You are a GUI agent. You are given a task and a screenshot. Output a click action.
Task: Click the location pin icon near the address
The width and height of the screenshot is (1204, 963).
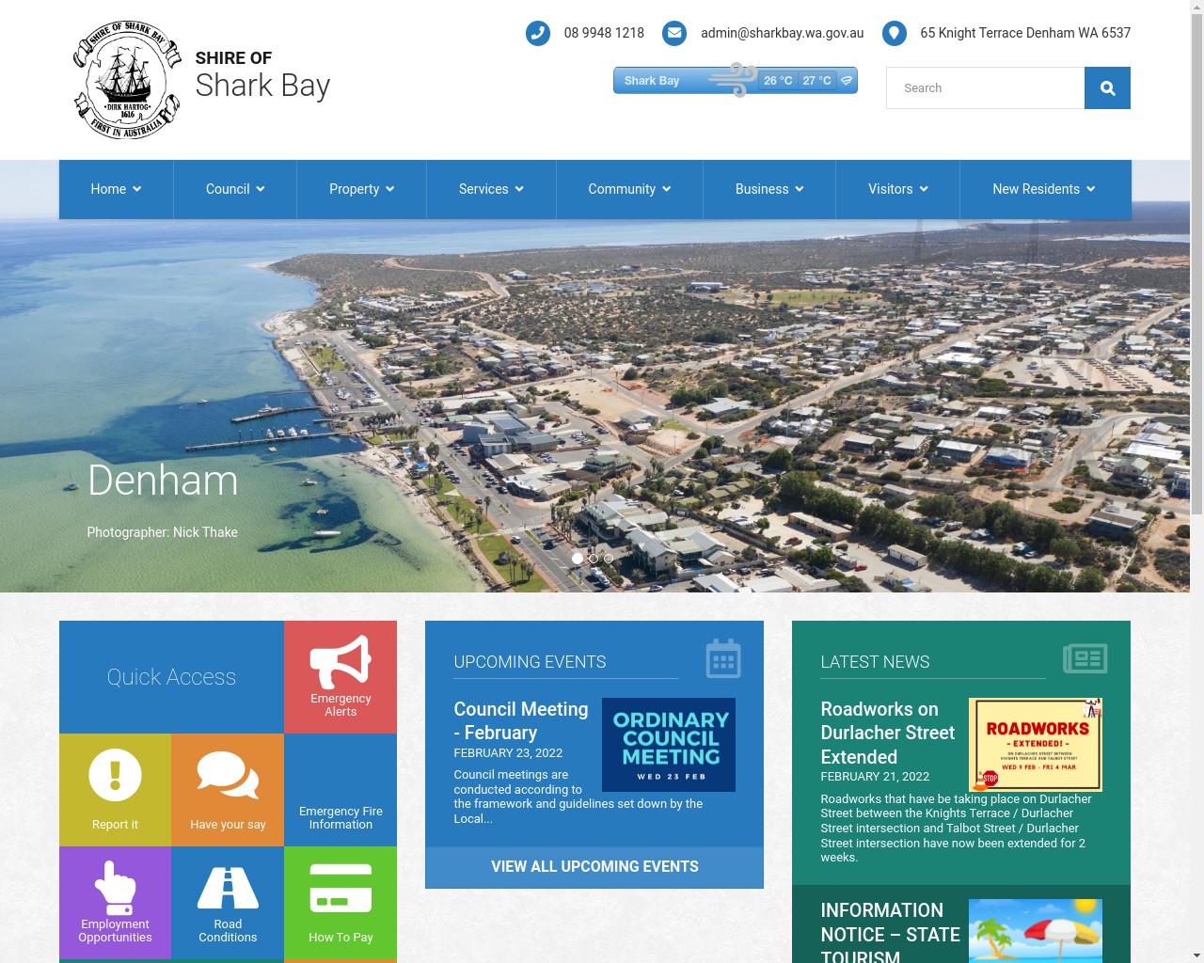tap(893, 33)
